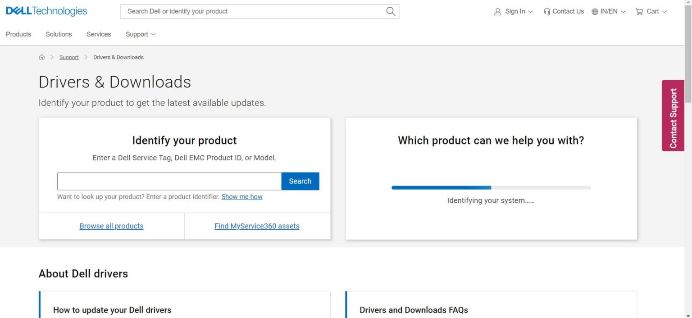Open the shopping Cart icon
This screenshot has height=318, width=692.
[640, 12]
